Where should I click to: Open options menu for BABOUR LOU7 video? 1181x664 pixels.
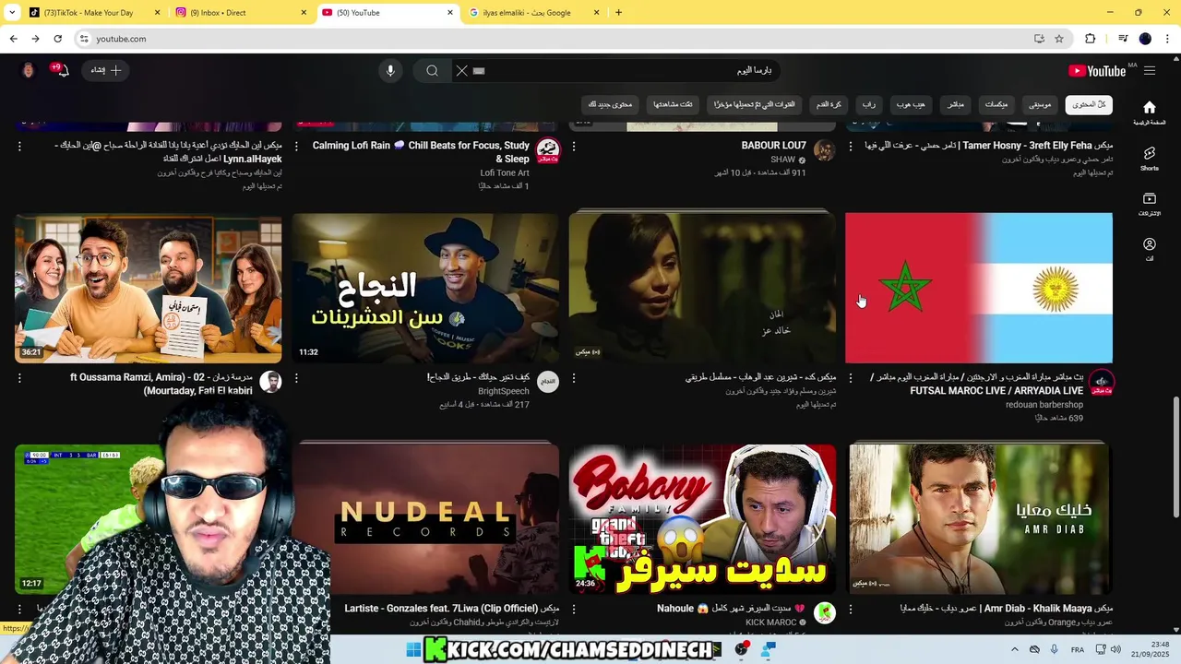click(574, 147)
